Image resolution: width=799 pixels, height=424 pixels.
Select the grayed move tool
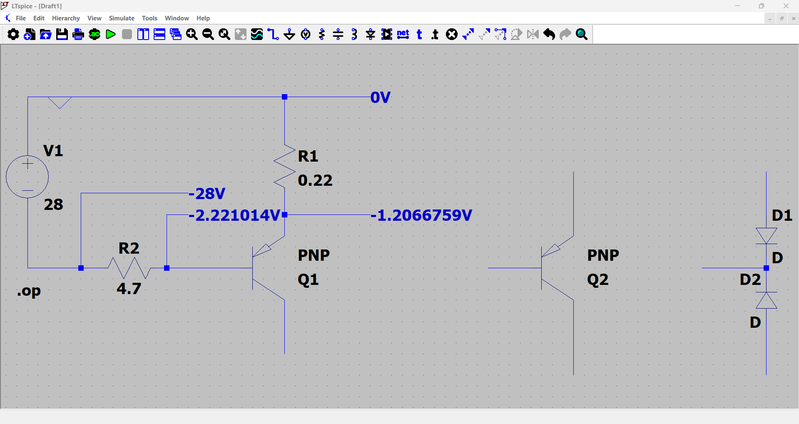coord(484,34)
